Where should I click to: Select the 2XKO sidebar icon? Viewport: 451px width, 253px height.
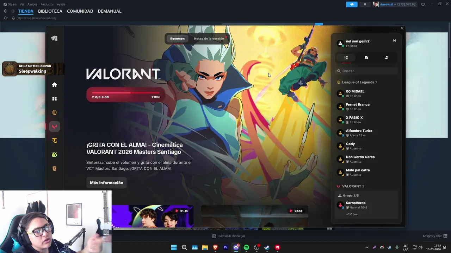(54, 155)
